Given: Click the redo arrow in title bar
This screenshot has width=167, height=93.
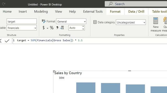Looking at the screenshot, I should [x=4, y=4].
